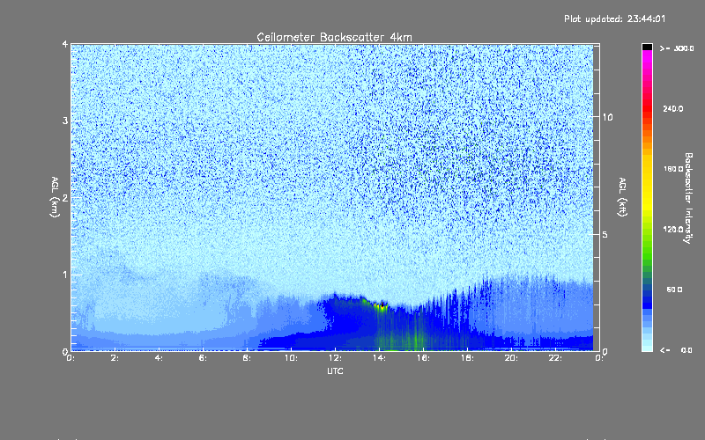Click the "Plot updated: 23:44:01" timestamp
The height and width of the screenshot is (440, 705).
click(x=614, y=18)
